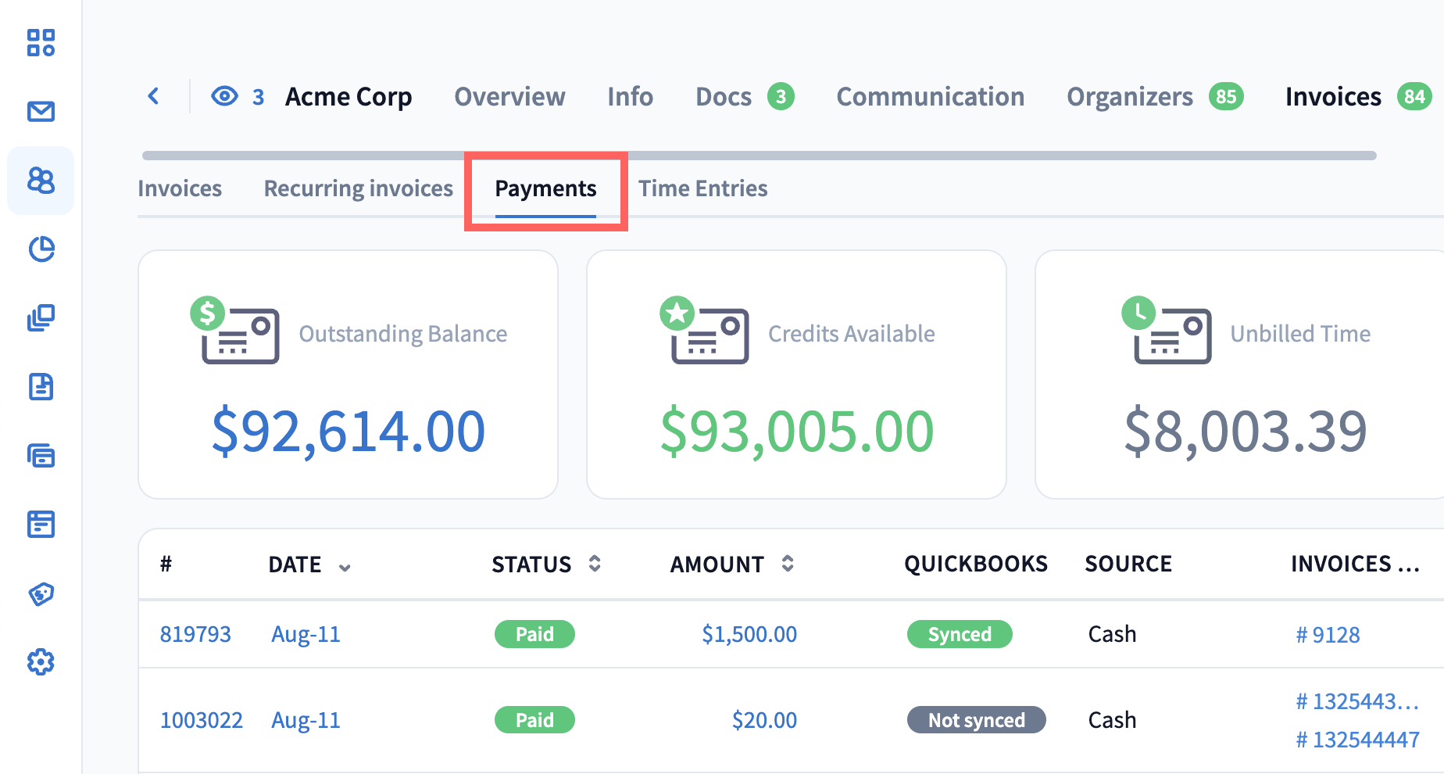
Task: Sort payments by AMOUNT column arrows
Action: coord(788,564)
